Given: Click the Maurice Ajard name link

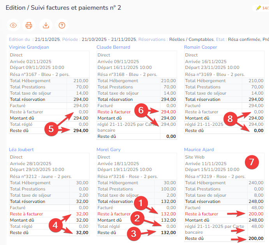Looking at the screenshot, I should [199, 150].
